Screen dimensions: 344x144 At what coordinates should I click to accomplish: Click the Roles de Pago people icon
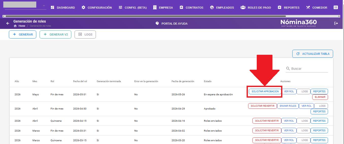click(243, 8)
